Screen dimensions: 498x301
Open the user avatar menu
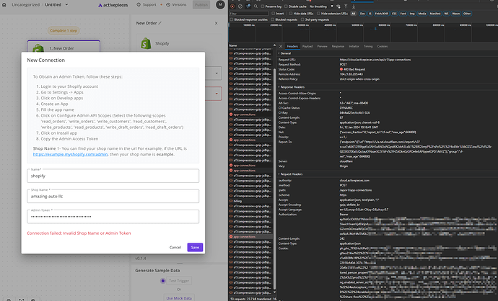click(x=220, y=4)
